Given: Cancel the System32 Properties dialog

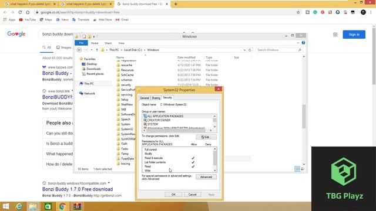Looking at the screenshot, I should pyautogui.click(x=192, y=195).
